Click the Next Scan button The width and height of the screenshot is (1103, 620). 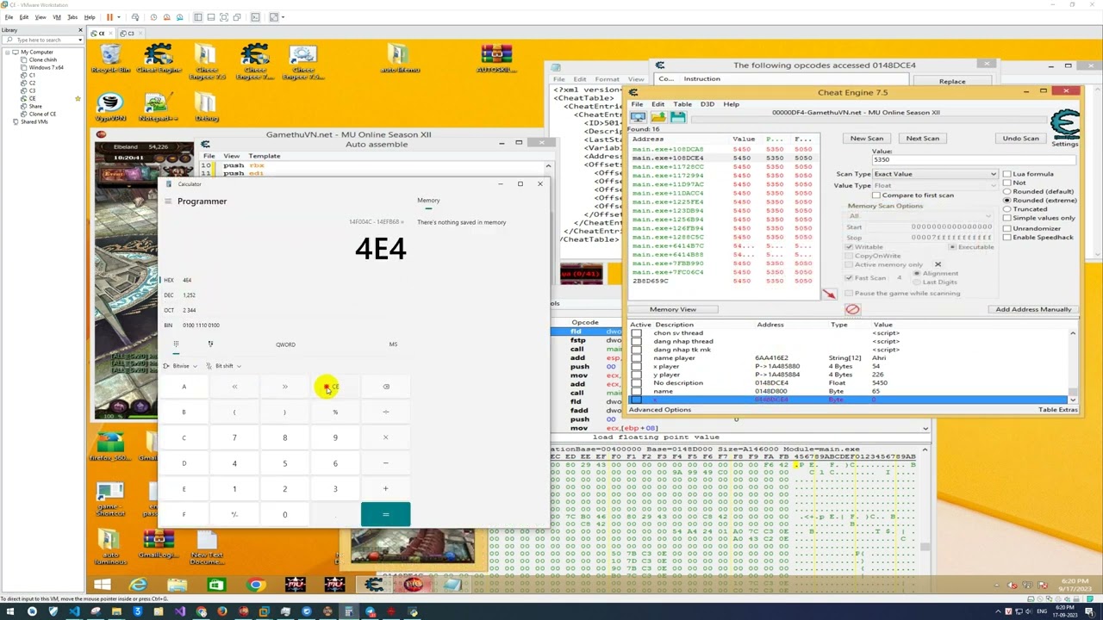click(922, 139)
